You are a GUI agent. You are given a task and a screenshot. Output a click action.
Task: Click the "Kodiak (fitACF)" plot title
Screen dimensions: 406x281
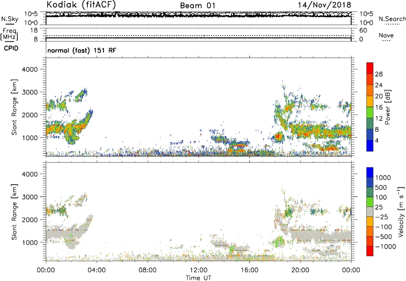click(x=81, y=5)
